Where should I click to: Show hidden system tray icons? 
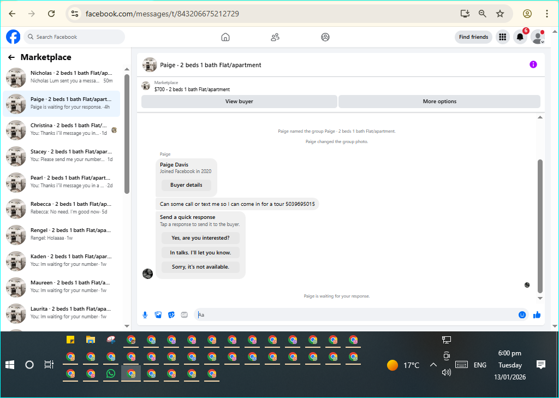pos(433,365)
